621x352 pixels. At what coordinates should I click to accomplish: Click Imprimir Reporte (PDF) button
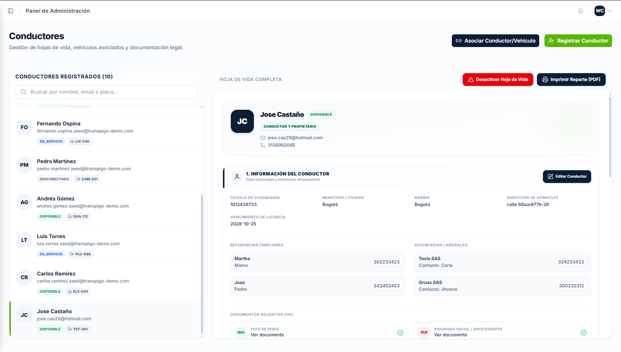coord(571,80)
